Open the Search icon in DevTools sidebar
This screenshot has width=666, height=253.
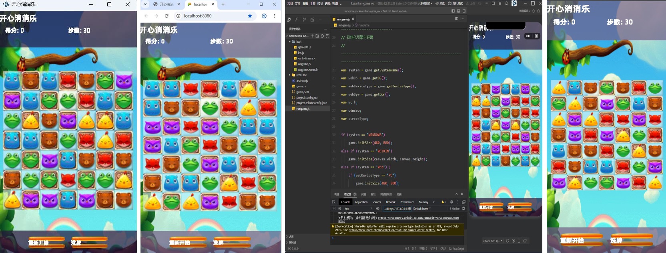click(297, 19)
